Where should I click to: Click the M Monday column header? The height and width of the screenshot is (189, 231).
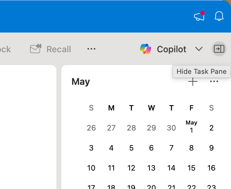tap(111, 108)
